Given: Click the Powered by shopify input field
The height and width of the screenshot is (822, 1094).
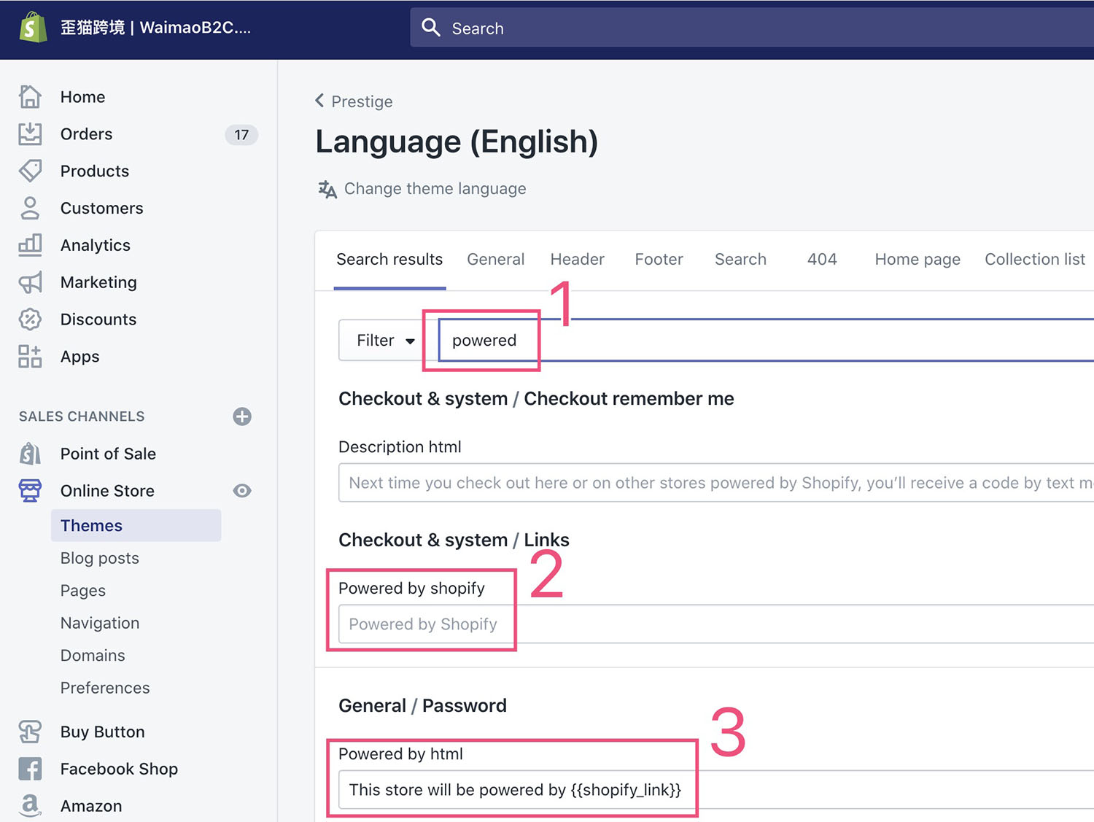Looking at the screenshot, I should coord(716,624).
